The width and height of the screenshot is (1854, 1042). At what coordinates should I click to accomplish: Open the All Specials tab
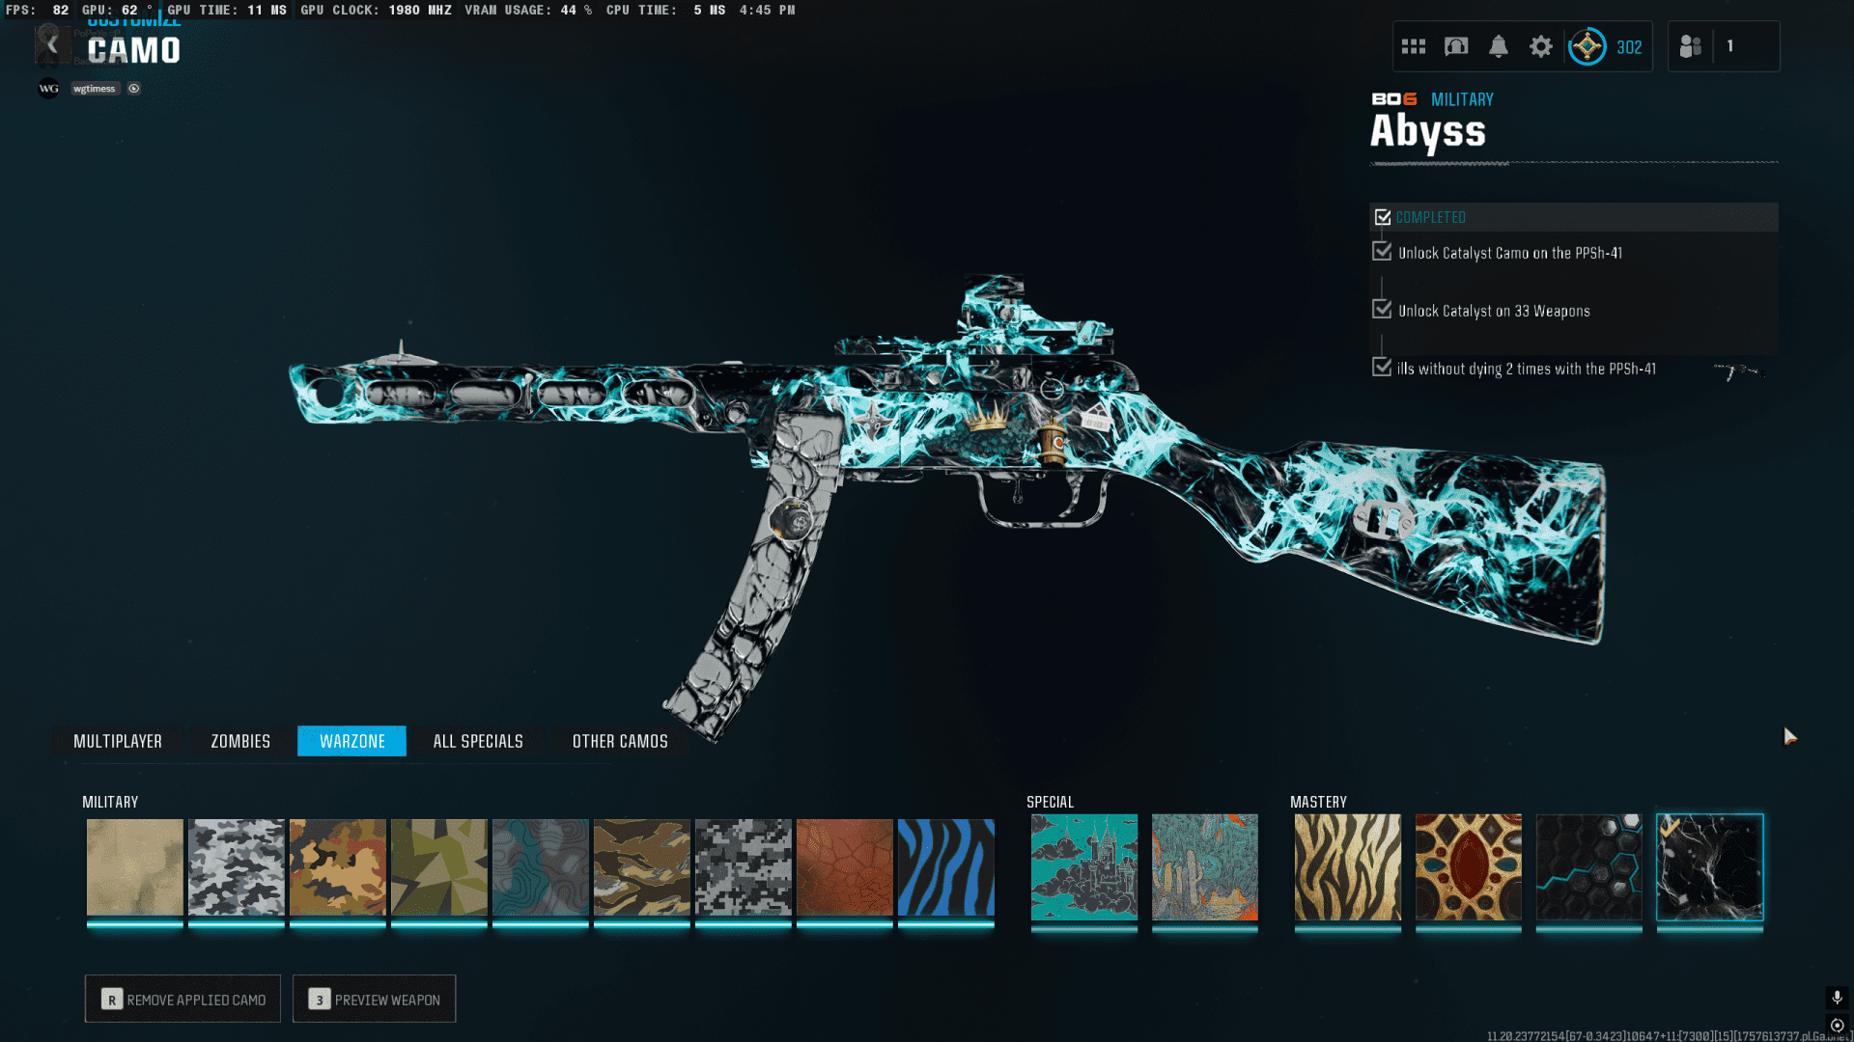coord(478,741)
